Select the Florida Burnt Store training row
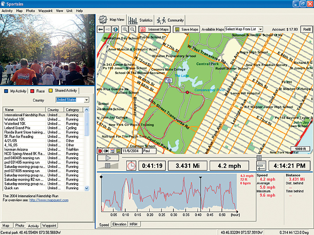314x235 pixels. pos(44,132)
